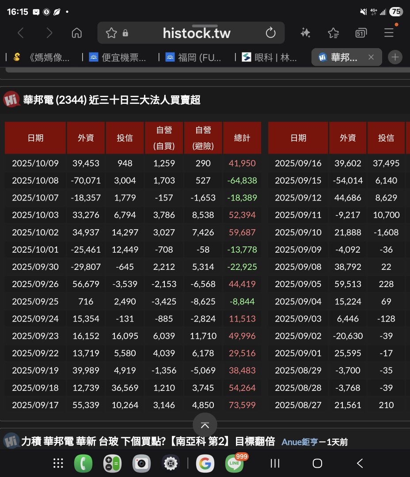The width and height of the screenshot is (410, 477).
Task: Open the browser home page icon
Action: point(77,33)
